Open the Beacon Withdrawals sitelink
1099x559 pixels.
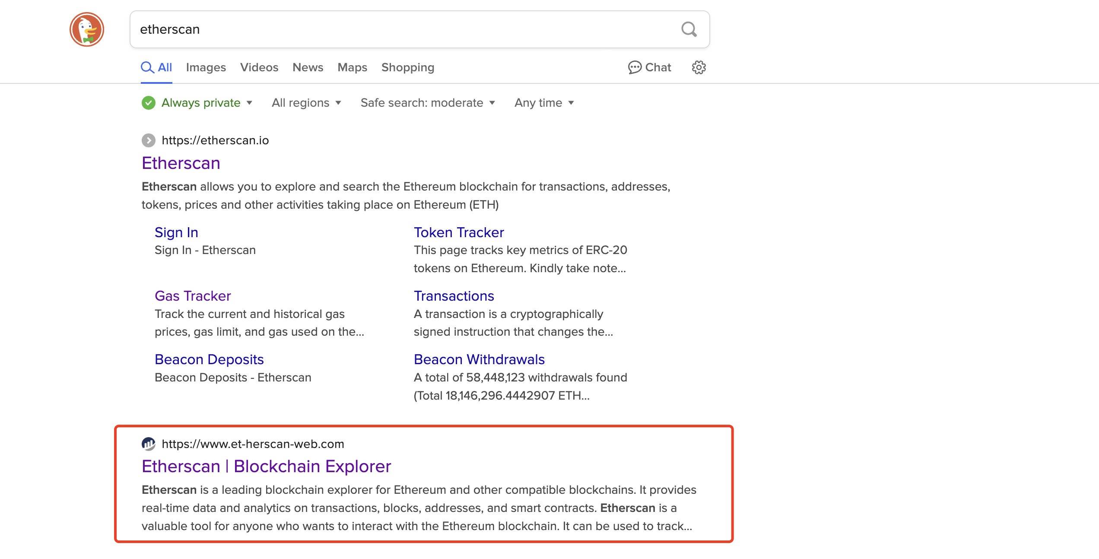(479, 359)
